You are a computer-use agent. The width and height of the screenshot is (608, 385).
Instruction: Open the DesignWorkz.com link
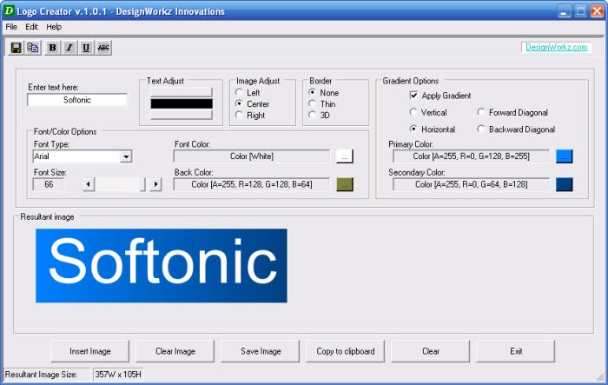557,47
